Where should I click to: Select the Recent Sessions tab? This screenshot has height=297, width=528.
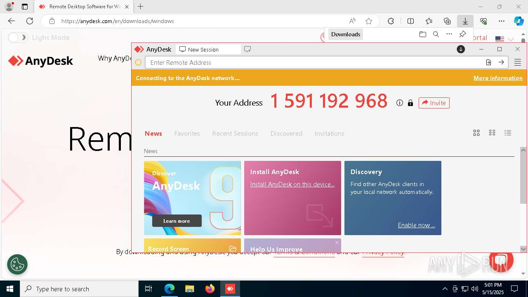pyautogui.click(x=235, y=133)
